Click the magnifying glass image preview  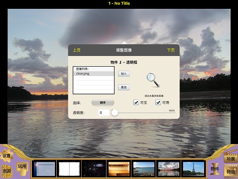point(153,80)
